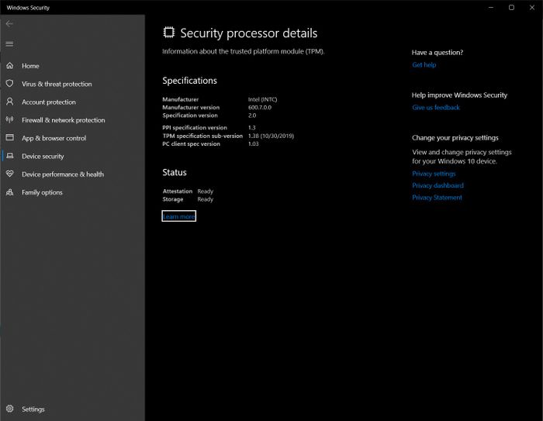This screenshot has width=543, height=421.
Task: Click the Learn more link
Action: pos(178,216)
